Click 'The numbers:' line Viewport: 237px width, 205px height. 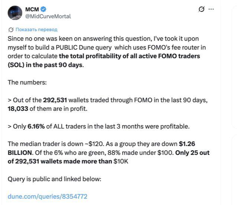(27, 82)
